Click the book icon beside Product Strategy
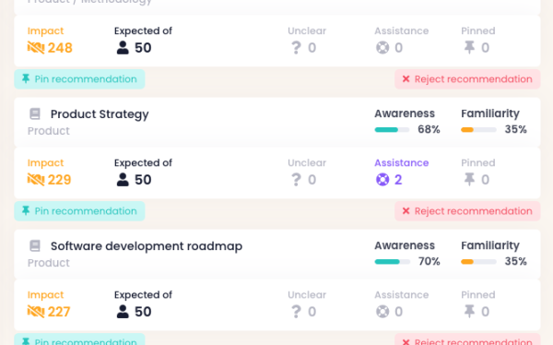 (x=35, y=114)
